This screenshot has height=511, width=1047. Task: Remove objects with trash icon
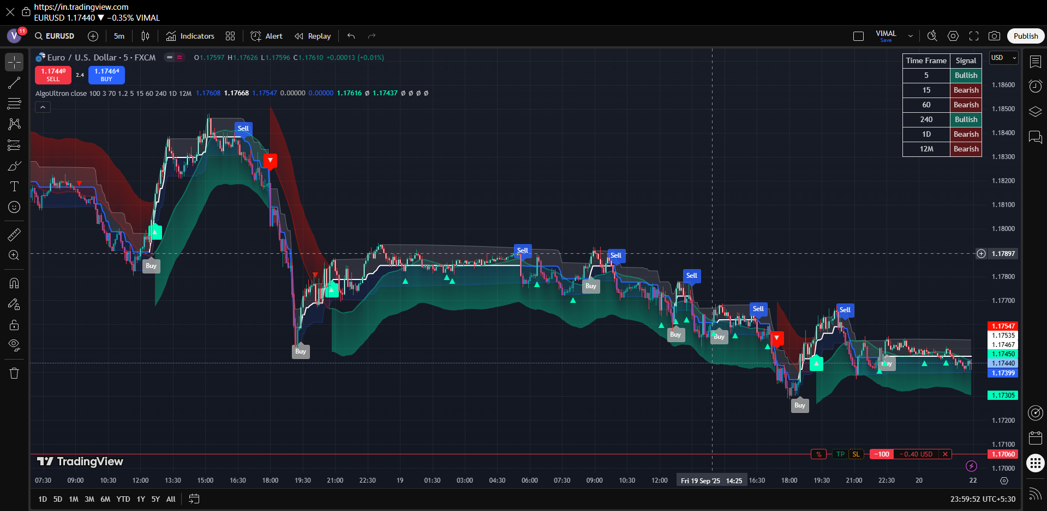[14, 373]
